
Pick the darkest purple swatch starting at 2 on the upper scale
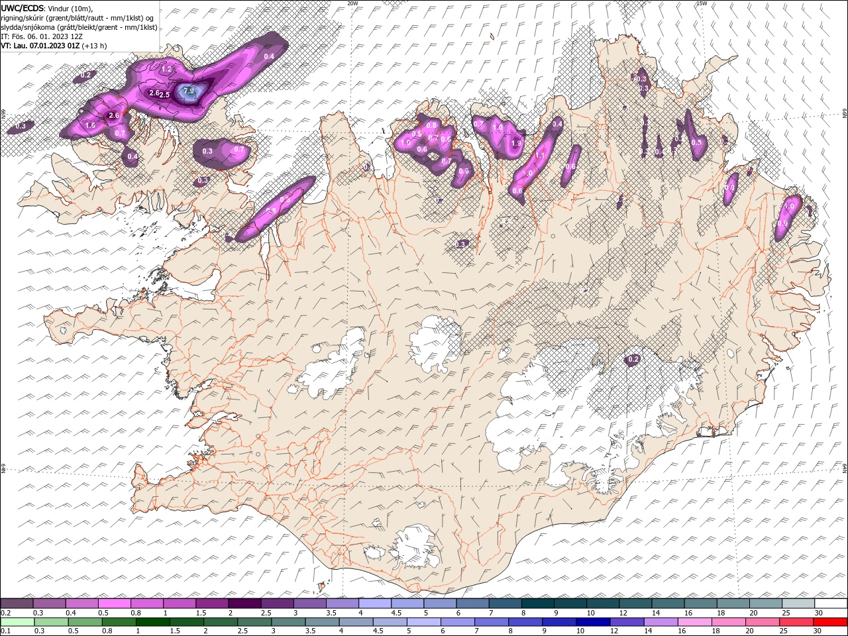(x=244, y=603)
